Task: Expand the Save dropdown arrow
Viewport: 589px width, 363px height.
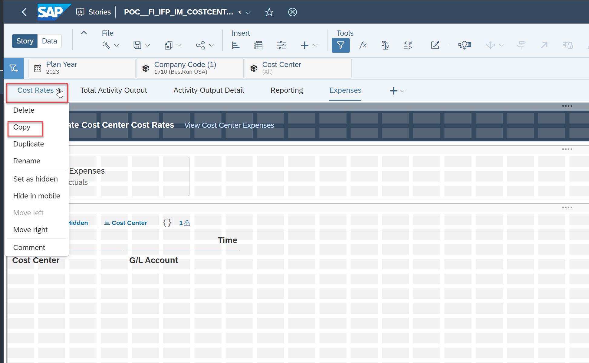Action: [148, 45]
